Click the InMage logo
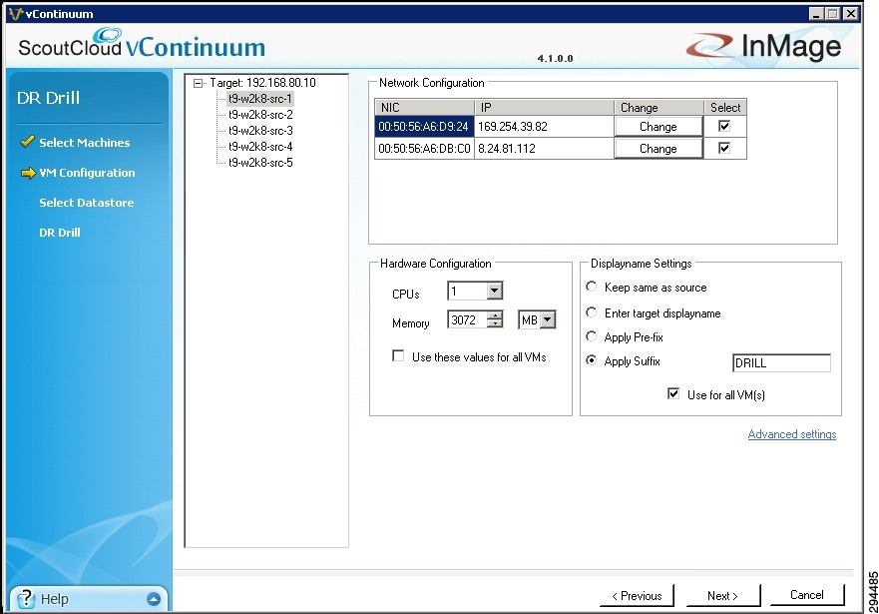Image resolution: width=879 pixels, height=614 pixels. pos(763,46)
